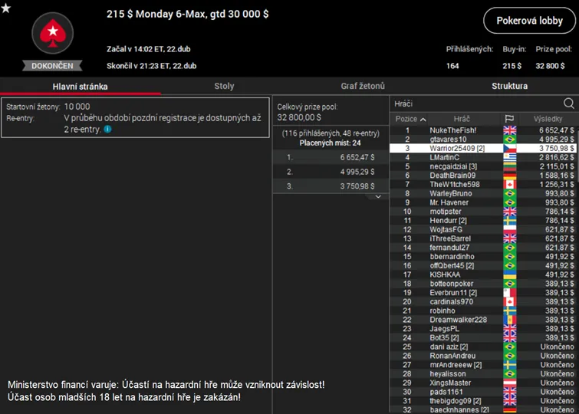Click the UK flag beside NukeTheFish!
The image size is (579, 414).
coord(509,130)
